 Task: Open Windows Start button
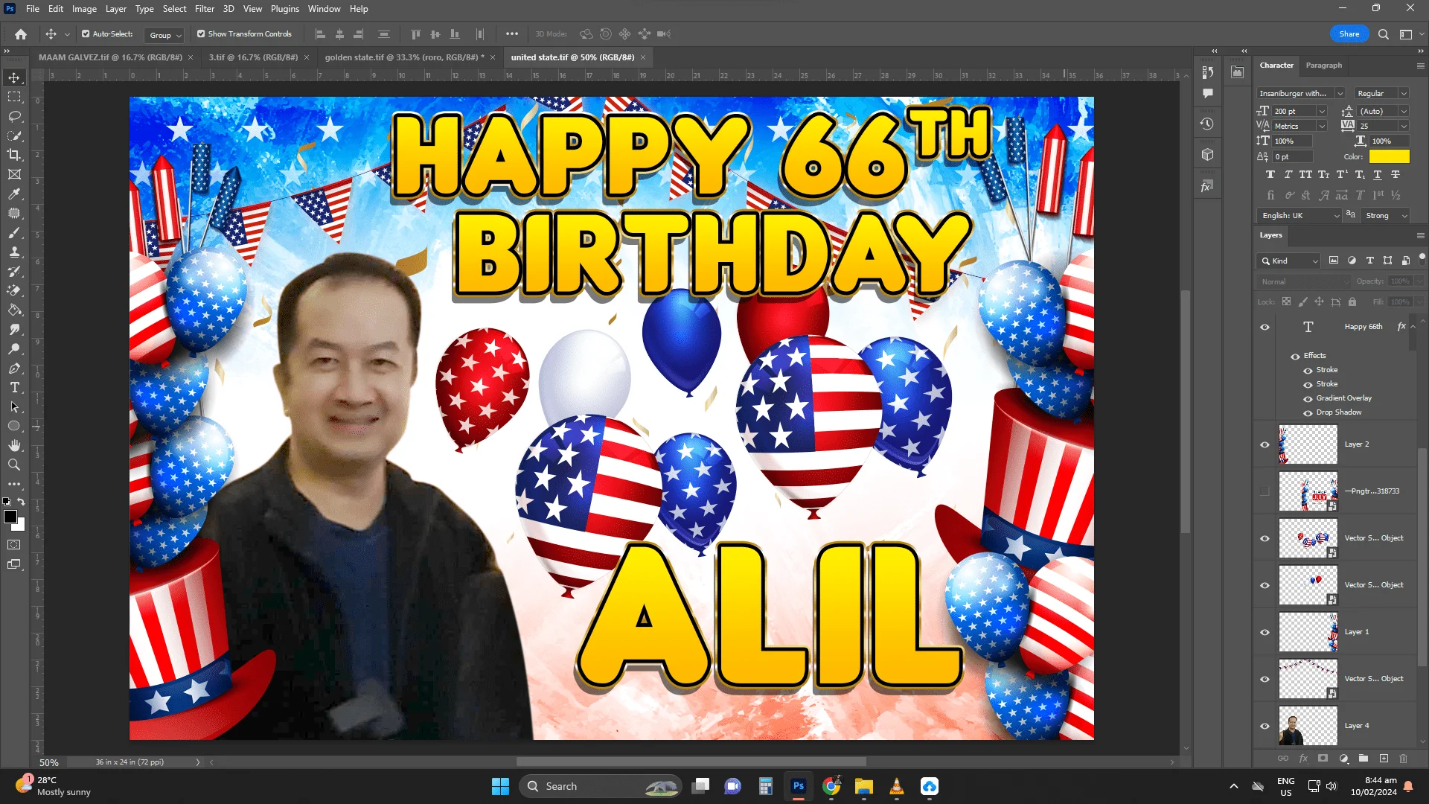[x=500, y=786]
